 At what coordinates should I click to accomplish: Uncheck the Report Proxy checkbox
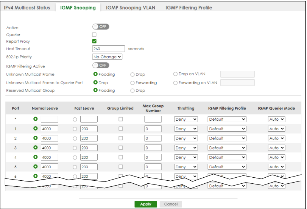click(94, 41)
